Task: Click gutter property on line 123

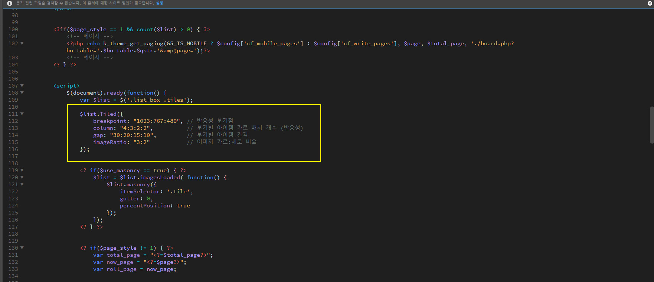Action: [130, 199]
